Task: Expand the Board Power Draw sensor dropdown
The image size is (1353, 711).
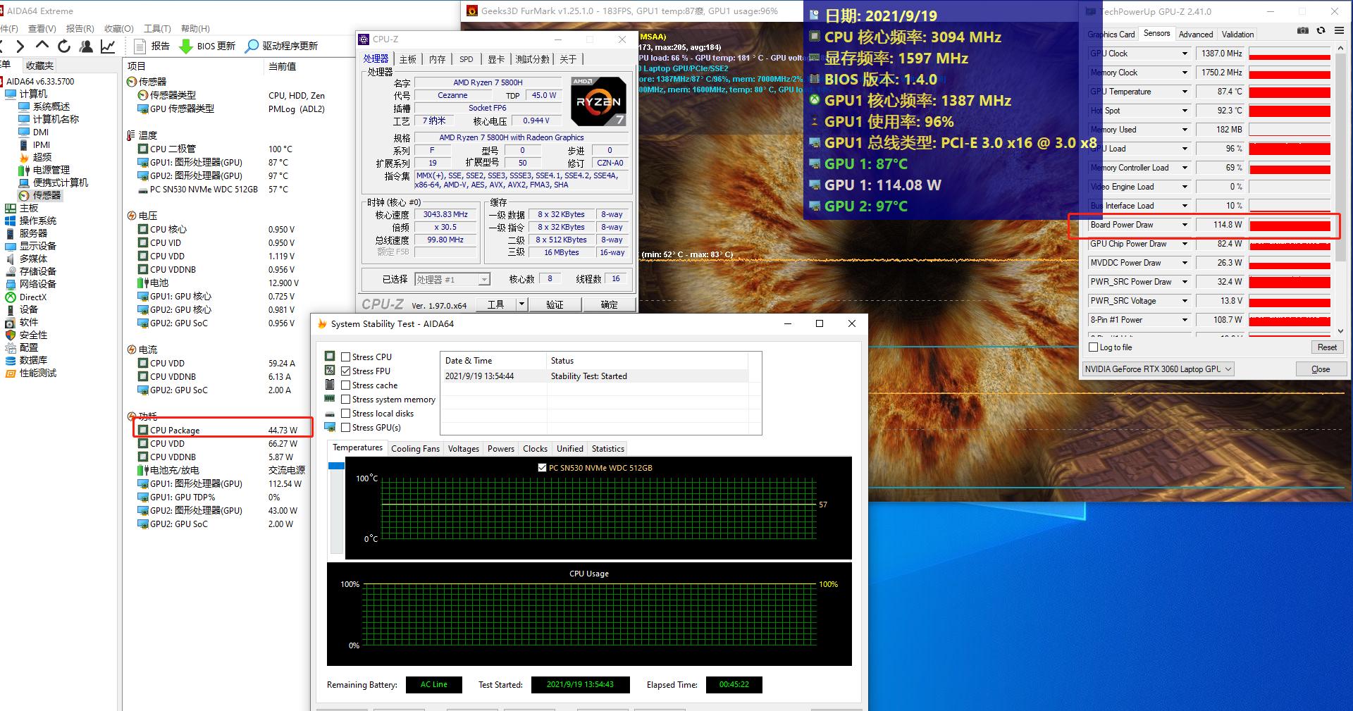Action: coord(1185,225)
